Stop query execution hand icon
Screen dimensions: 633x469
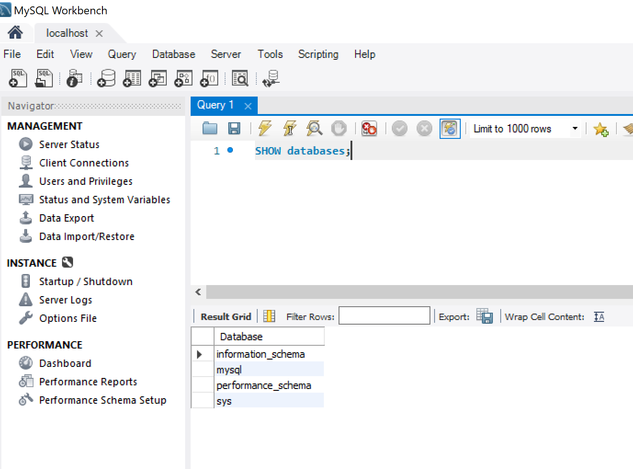(x=339, y=128)
